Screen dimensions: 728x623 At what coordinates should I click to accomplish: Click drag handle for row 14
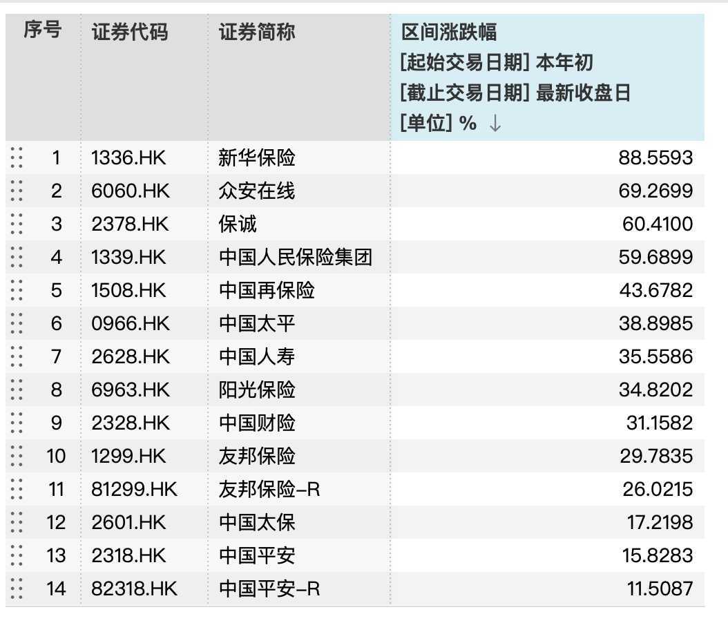point(17,588)
